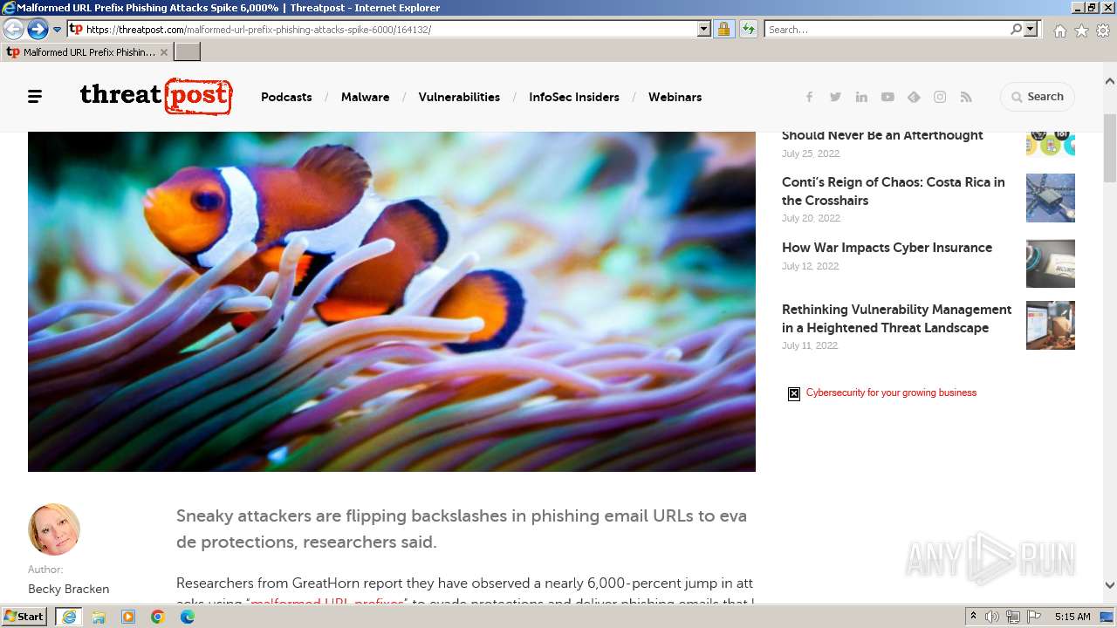Screen dimensions: 1117x628
Task: Go to the IE Home page icon
Action: coord(1059,30)
